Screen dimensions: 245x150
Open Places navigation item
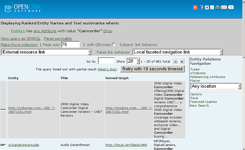click(195, 81)
